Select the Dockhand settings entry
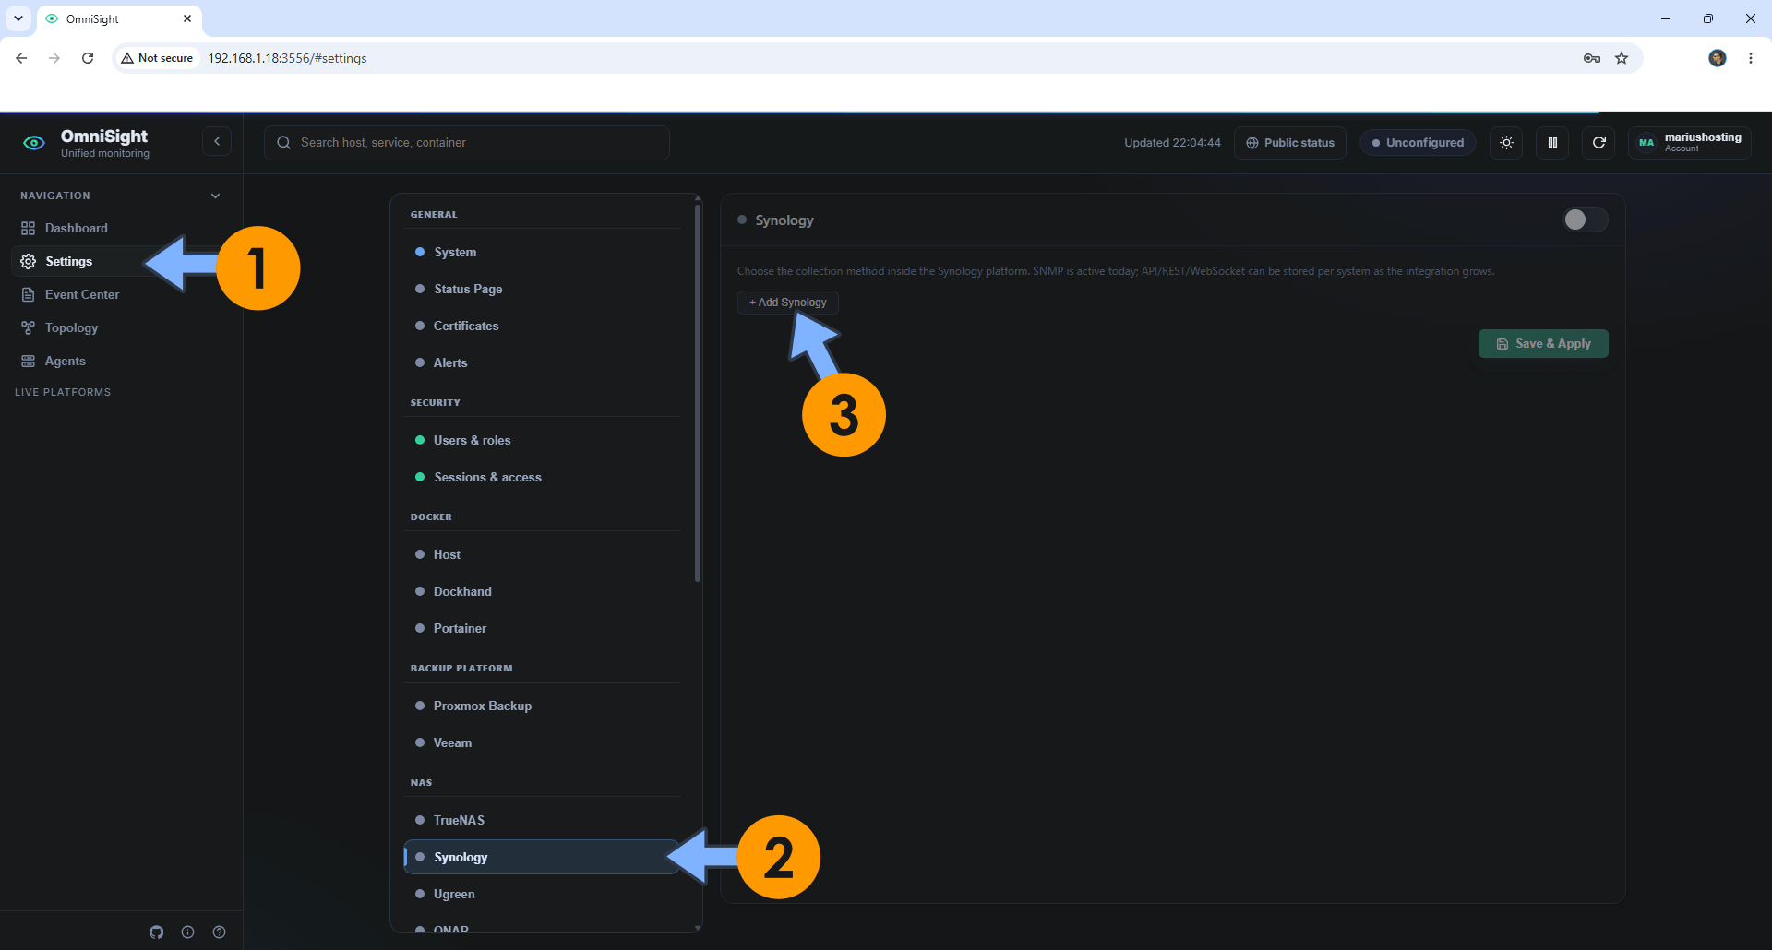The image size is (1772, 950). (x=542, y=591)
